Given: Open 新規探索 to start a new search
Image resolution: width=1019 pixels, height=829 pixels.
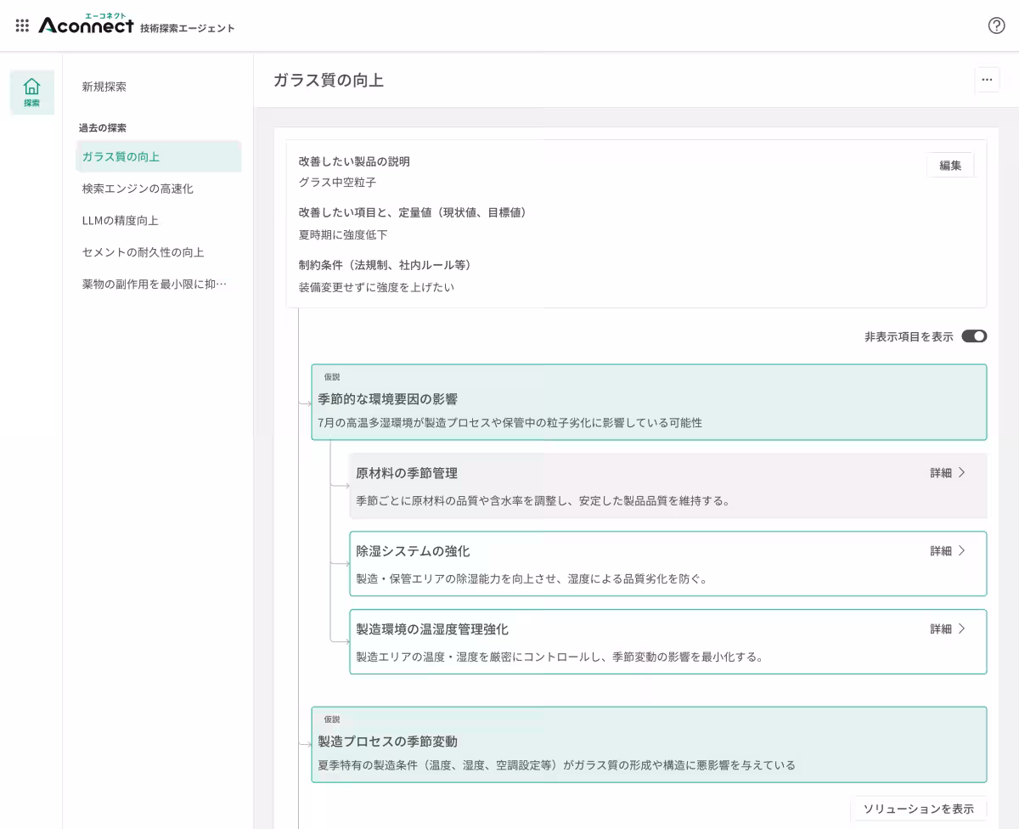Looking at the screenshot, I should 103,87.
